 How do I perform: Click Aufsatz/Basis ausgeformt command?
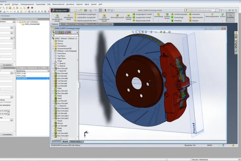click(x=85, y=17)
